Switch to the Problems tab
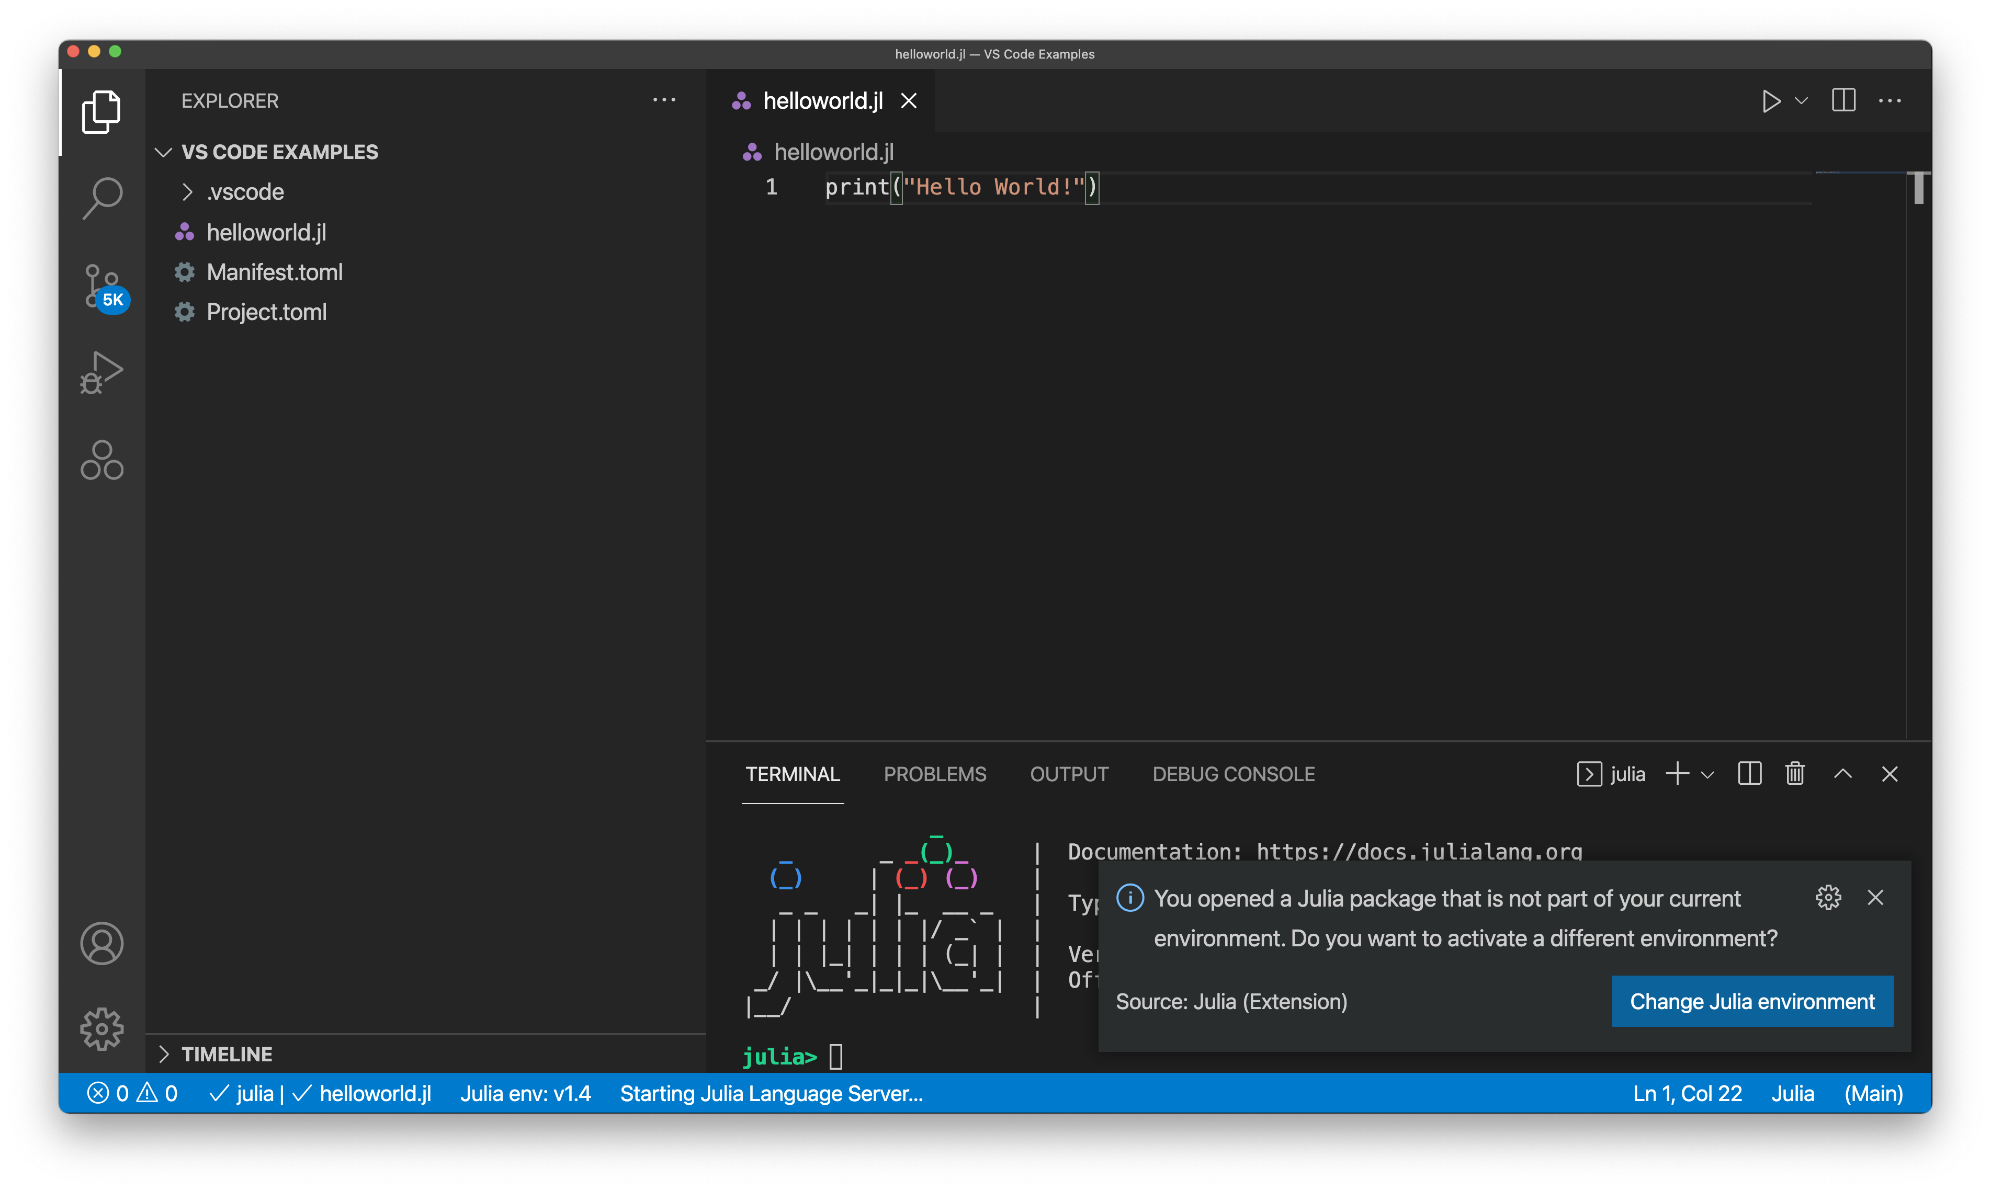 pyautogui.click(x=934, y=774)
